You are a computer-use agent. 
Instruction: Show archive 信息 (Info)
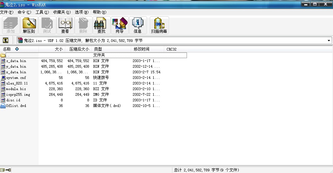(137, 25)
